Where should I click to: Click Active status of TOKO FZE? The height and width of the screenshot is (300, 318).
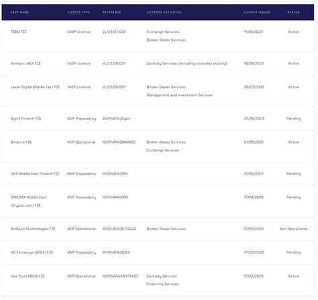click(293, 32)
